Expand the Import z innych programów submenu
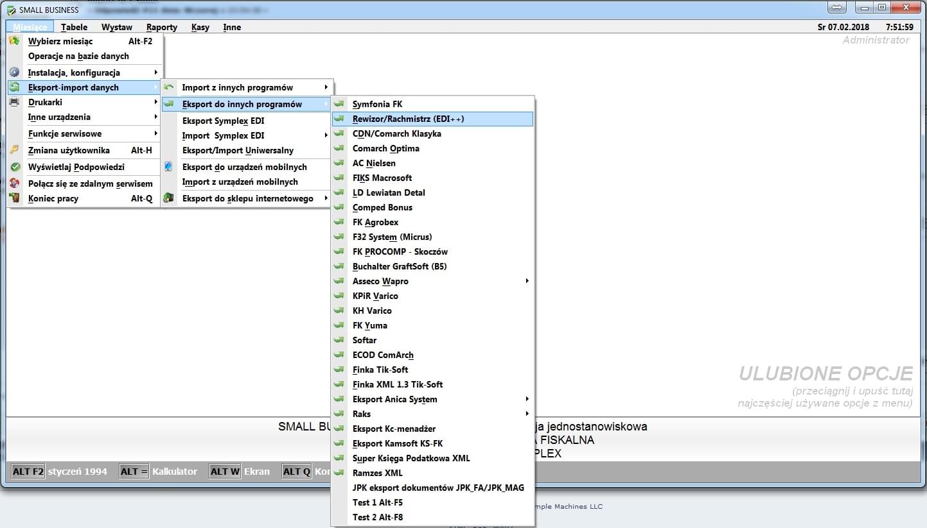Image resolution: width=927 pixels, height=528 pixels. pyautogui.click(x=247, y=87)
